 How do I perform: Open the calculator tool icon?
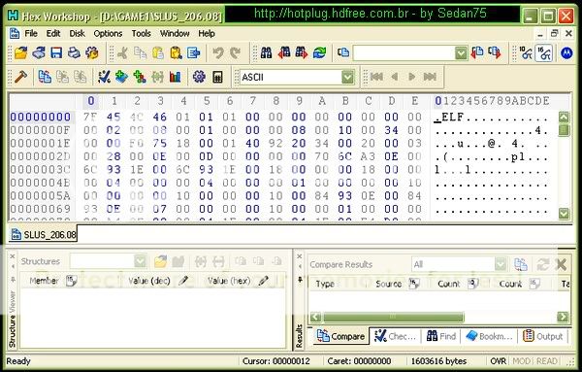coord(217,77)
